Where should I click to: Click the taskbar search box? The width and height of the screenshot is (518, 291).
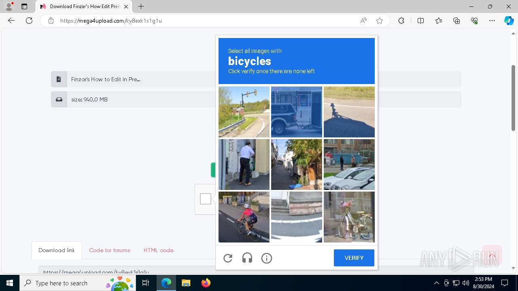point(79,283)
